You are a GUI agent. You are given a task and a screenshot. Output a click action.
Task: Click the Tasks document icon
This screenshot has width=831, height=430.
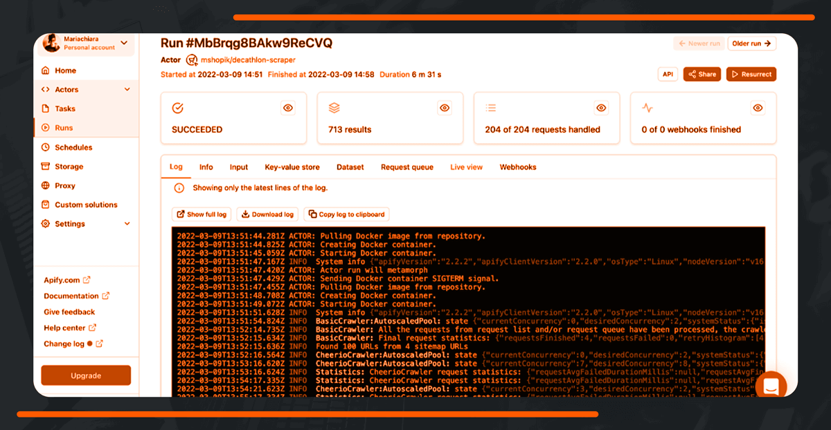tap(46, 109)
